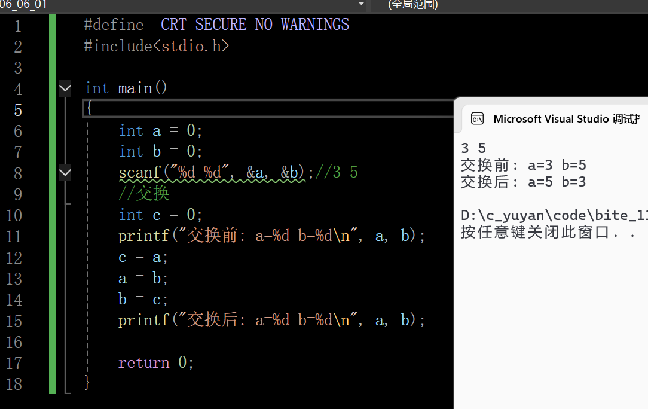The width and height of the screenshot is (648, 409).
Task: Select the Microsoft Visual Studio console tab title
Action: pos(567,119)
